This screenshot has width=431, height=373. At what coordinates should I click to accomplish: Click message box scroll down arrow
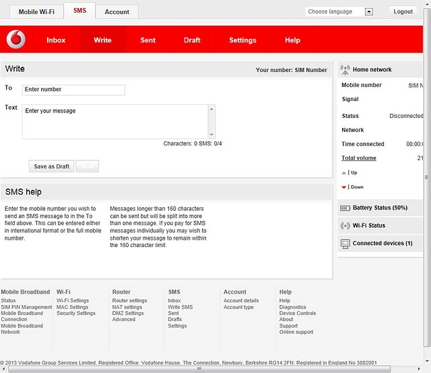[211, 135]
